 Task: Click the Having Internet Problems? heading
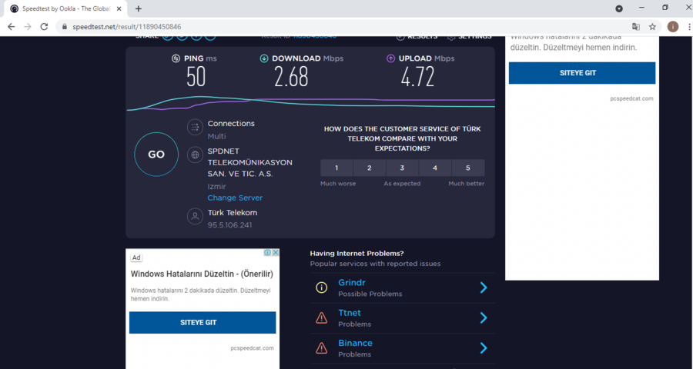point(357,254)
